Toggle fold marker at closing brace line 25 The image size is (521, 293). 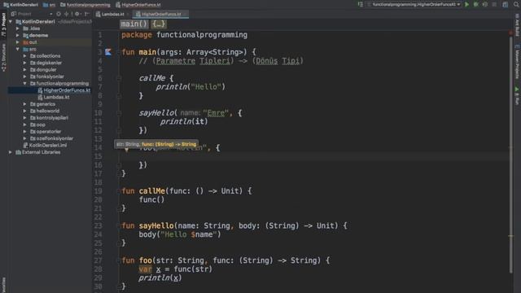click(x=119, y=243)
